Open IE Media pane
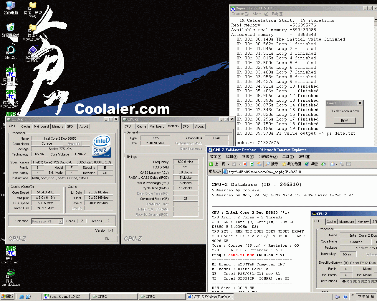Screen dimensions: 377x301 point(311,164)
